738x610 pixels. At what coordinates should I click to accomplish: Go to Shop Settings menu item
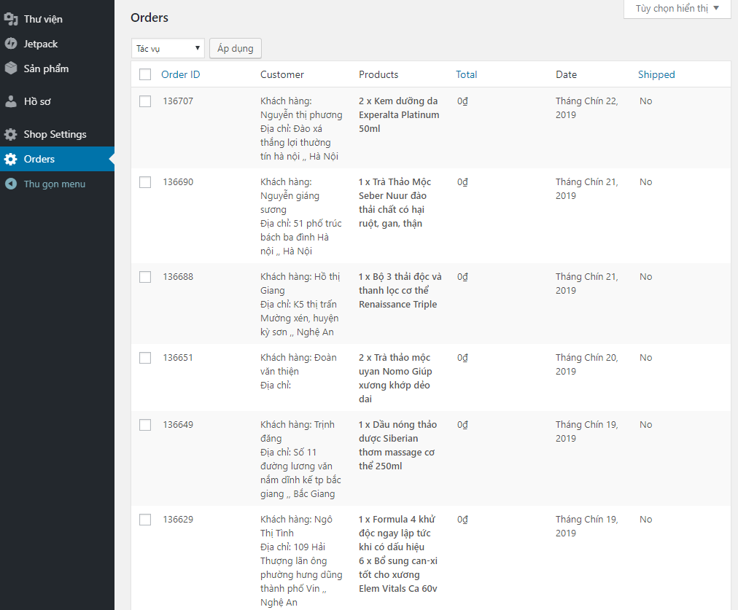point(55,134)
